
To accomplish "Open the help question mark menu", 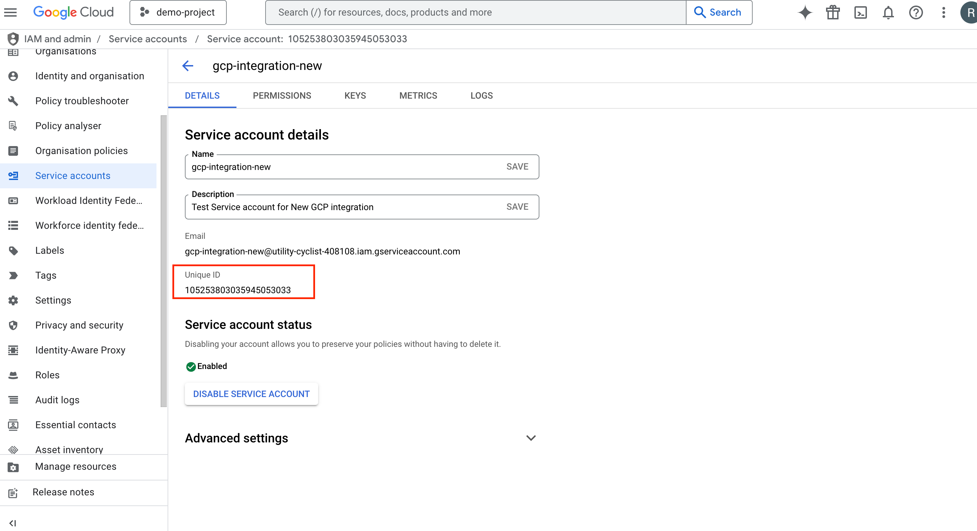I will pyautogui.click(x=916, y=12).
